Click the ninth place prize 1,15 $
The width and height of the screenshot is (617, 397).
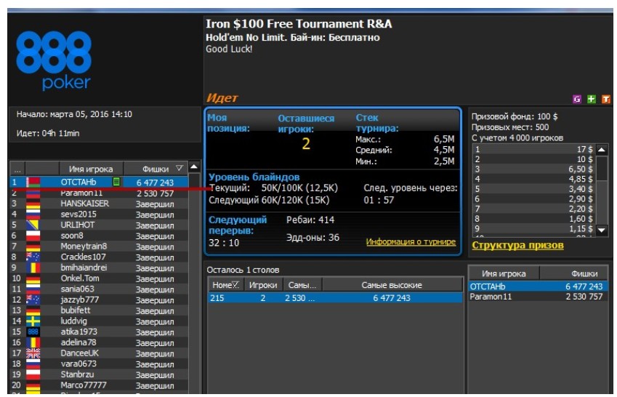pyautogui.click(x=581, y=228)
